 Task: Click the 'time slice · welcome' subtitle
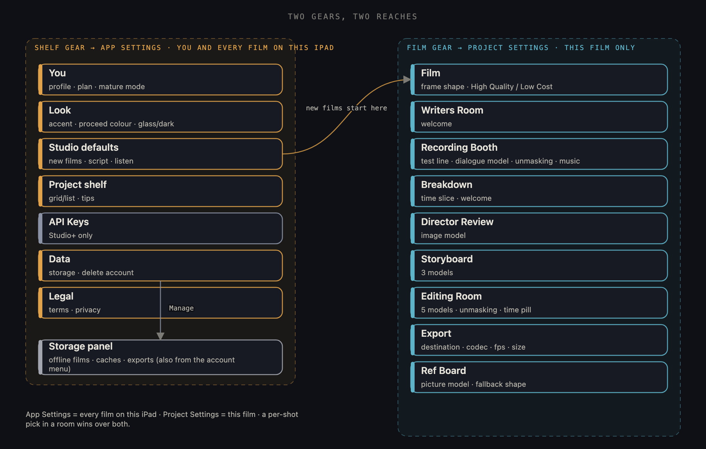click(x=456, y=198)
